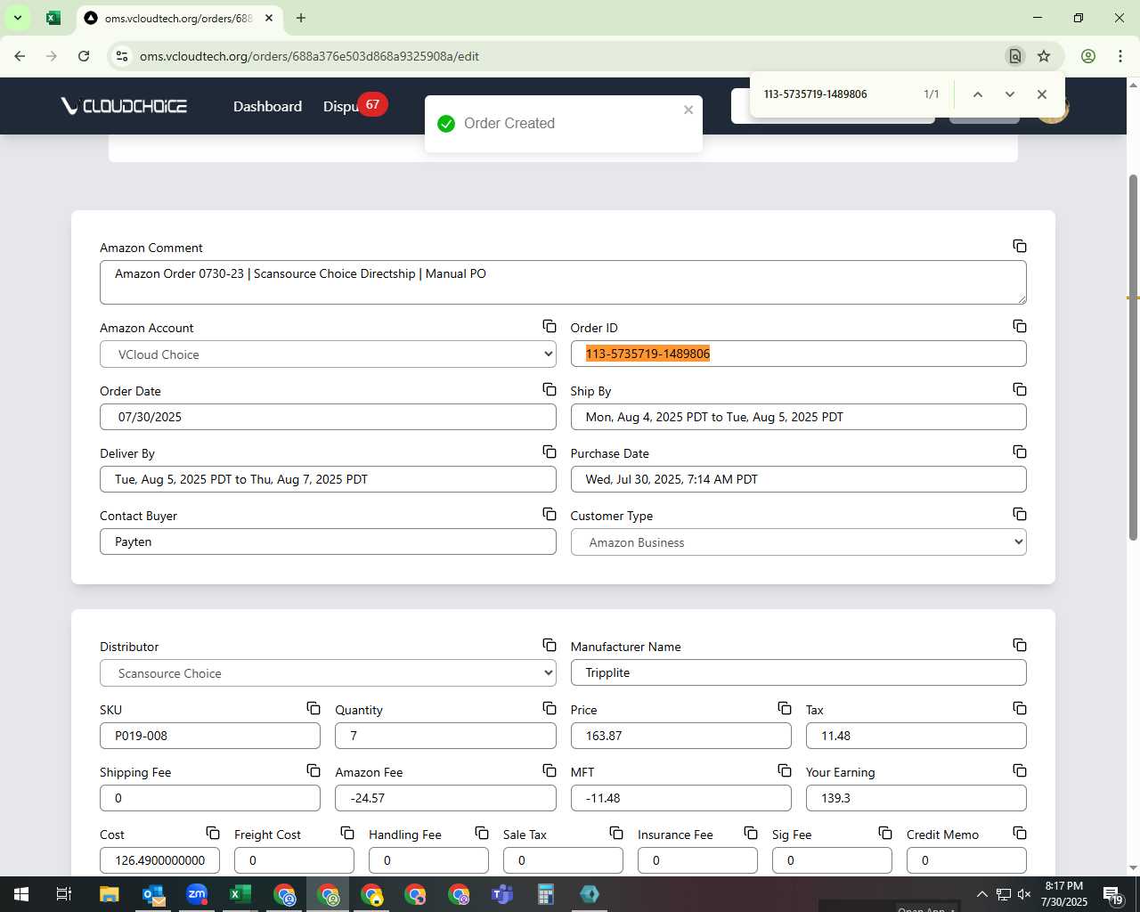Click the page vertical scrollbar
The image size is (1140, 912).
point(1133,356)
